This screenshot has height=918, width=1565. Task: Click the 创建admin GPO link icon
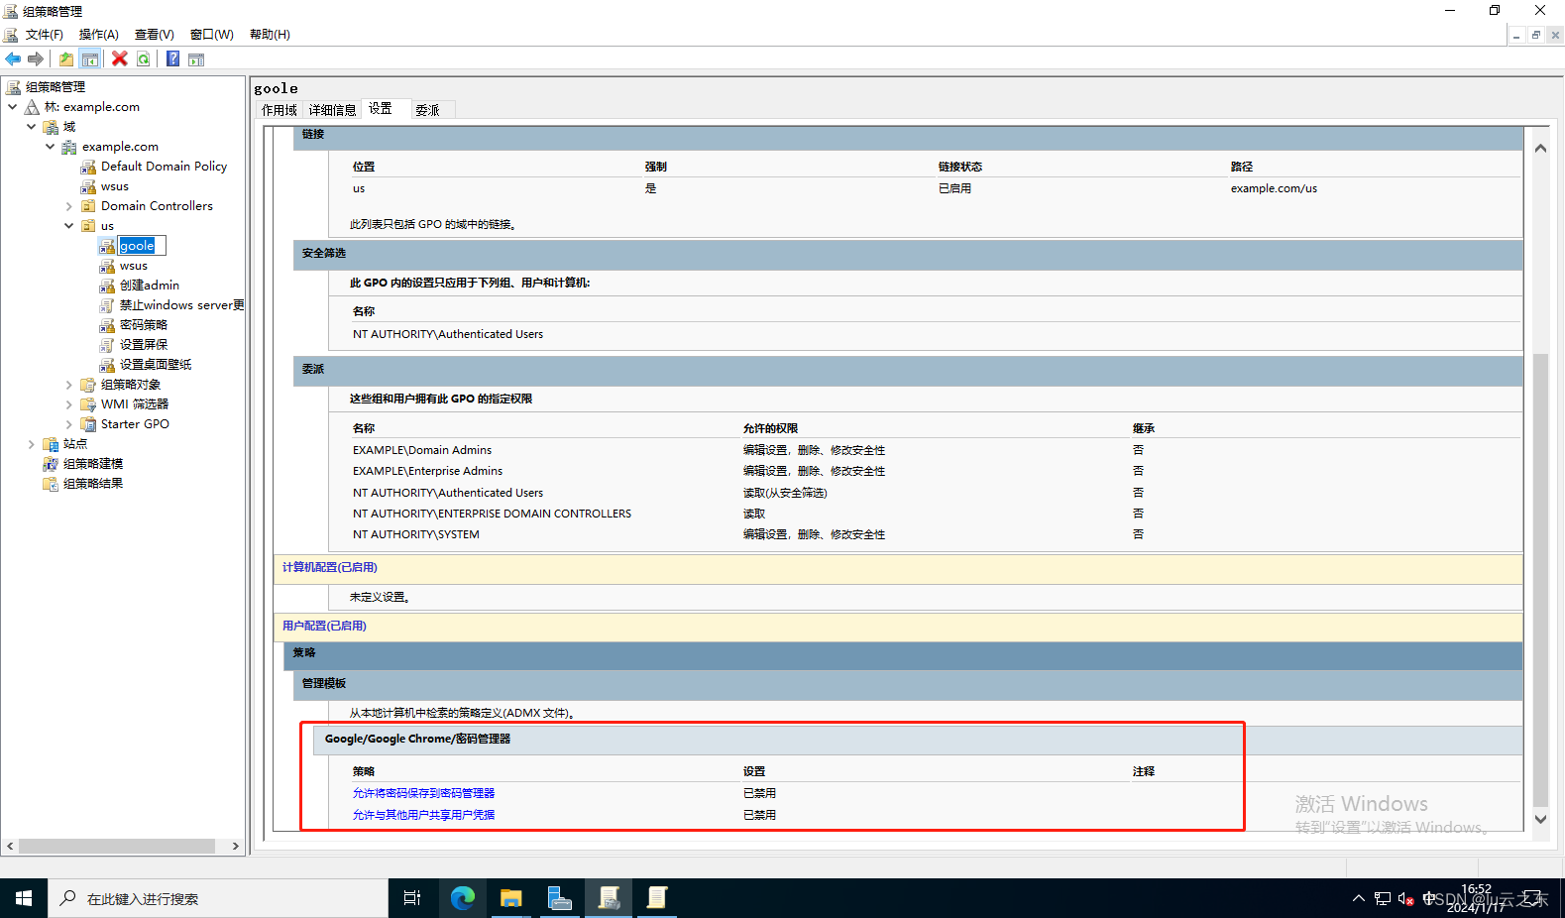point(107,286)
